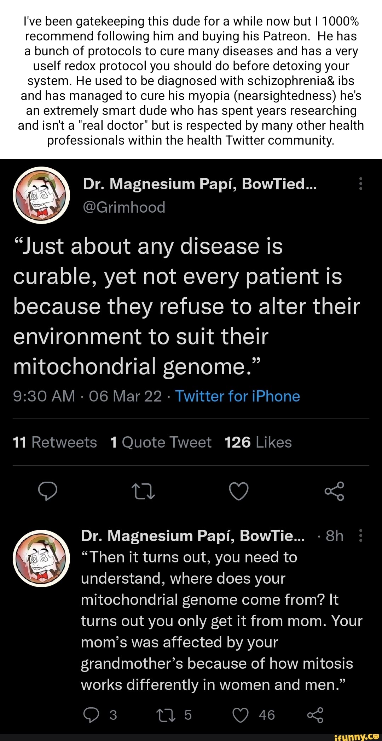Open the reply tweet's three-dot menu
Screen dimensions: 382x741
pos(360,535)
